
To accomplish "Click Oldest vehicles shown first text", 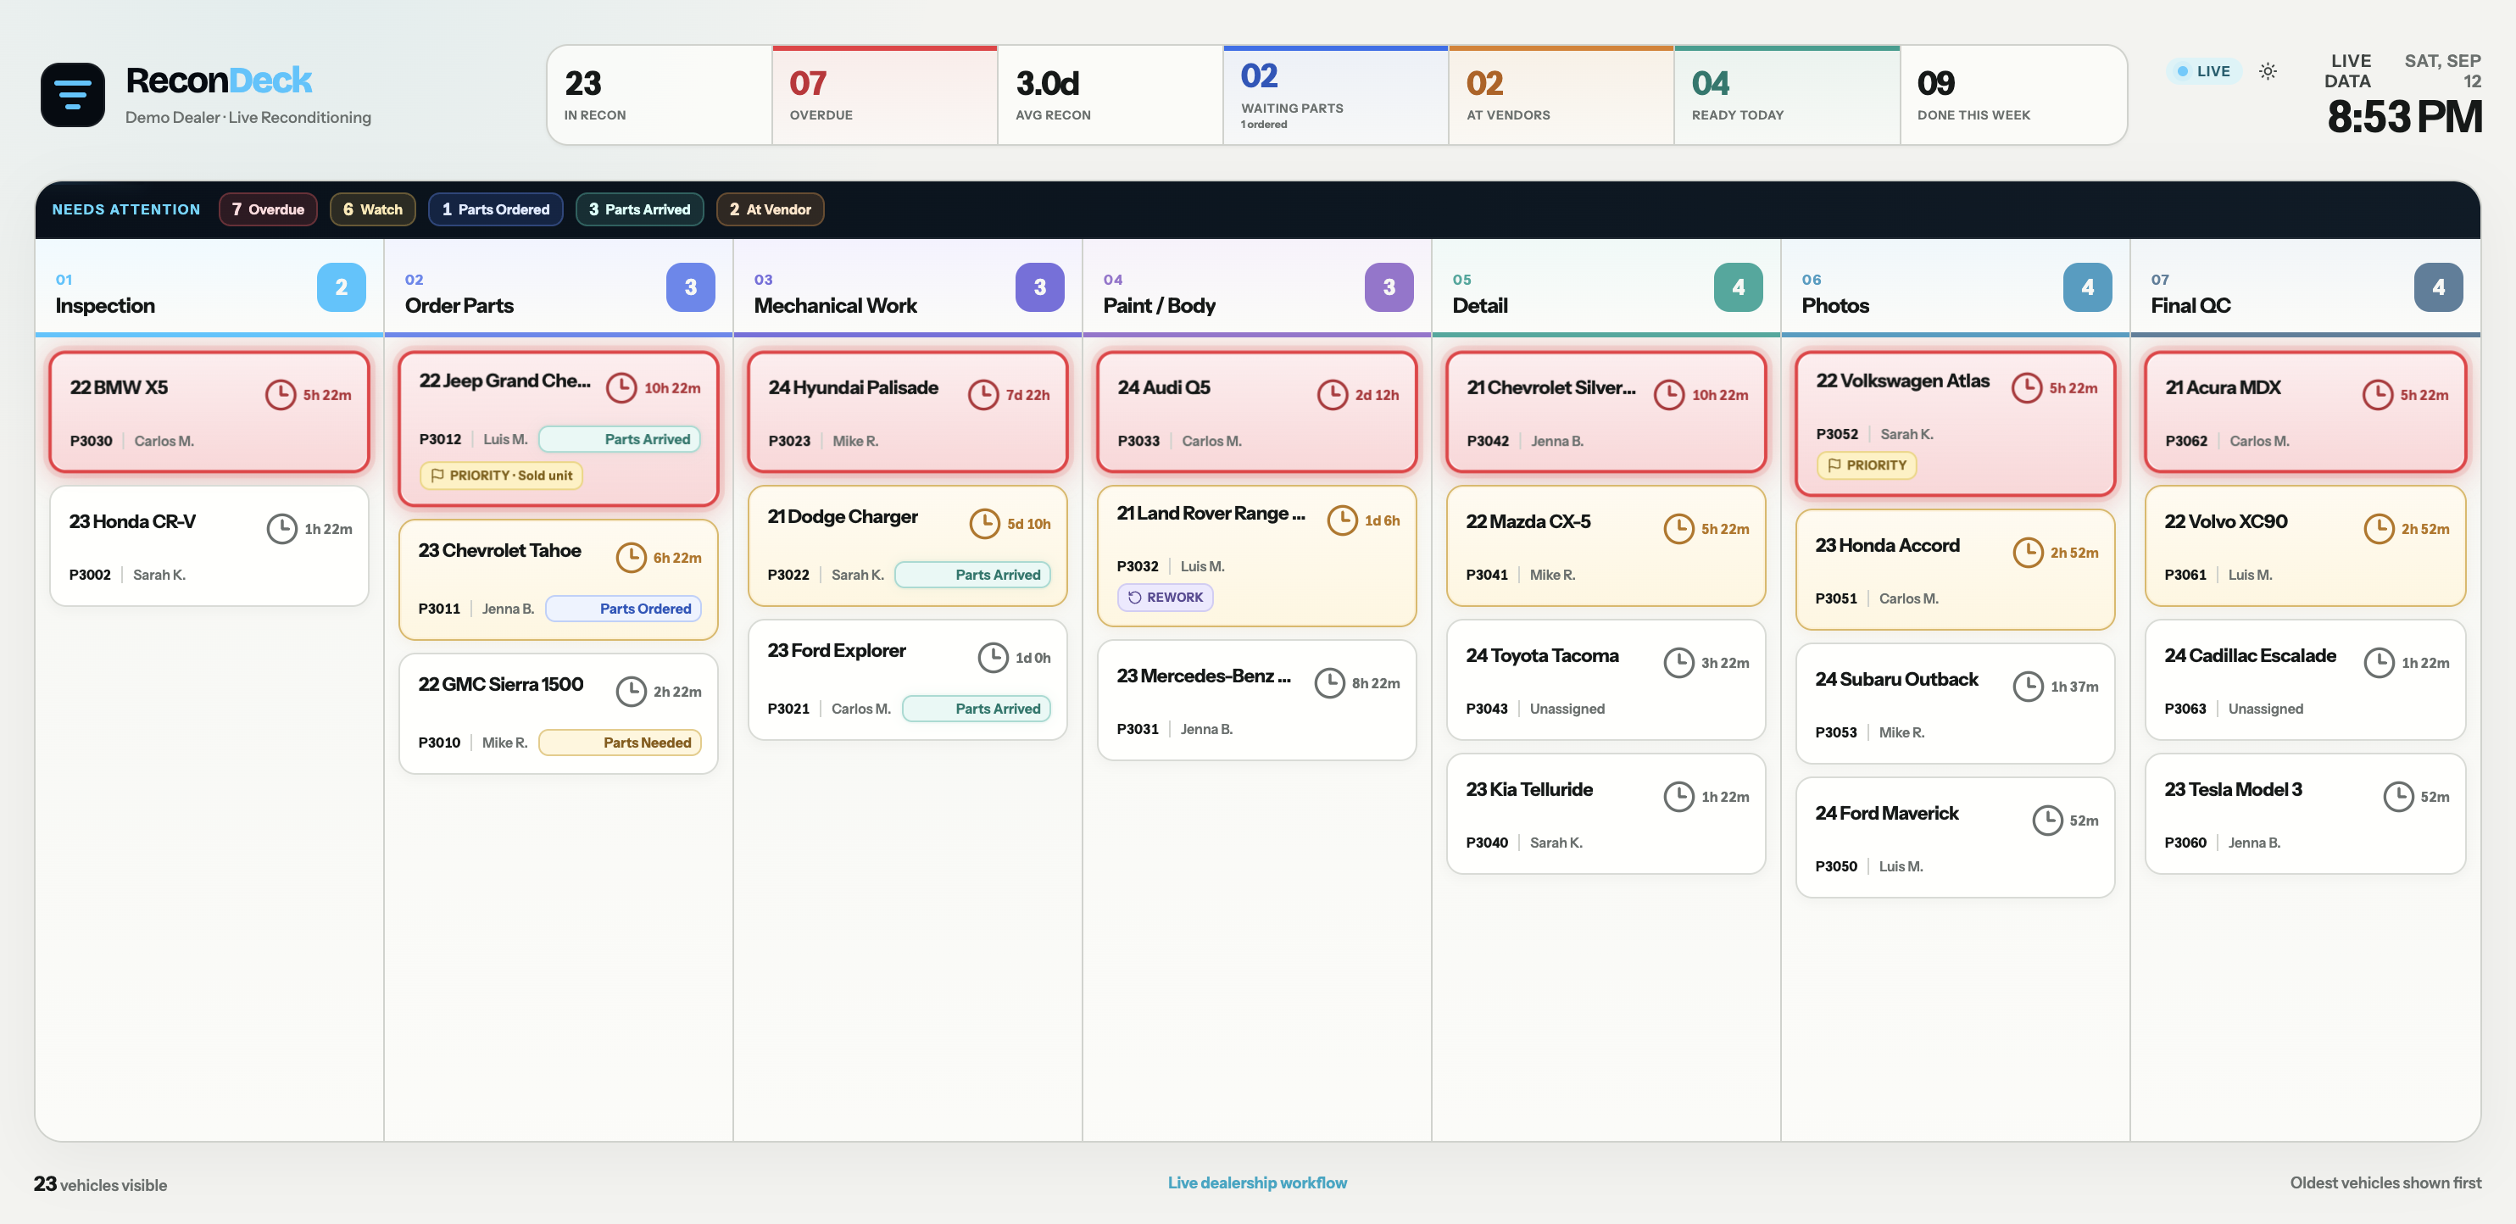I will pyautogui.click(x=2385, y=1182).
